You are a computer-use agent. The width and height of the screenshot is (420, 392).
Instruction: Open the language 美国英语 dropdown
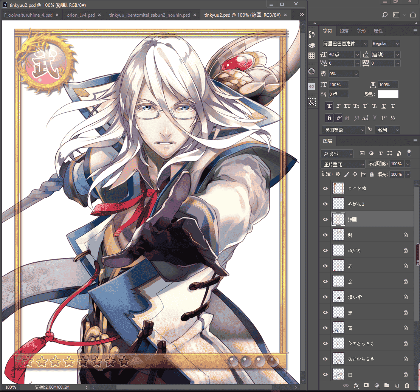pos(343,130)
